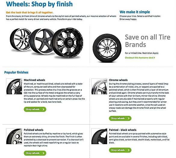176x158 pixels.
Task: Click the Polished wheels thumbnail image
Action: pos(14,136)
